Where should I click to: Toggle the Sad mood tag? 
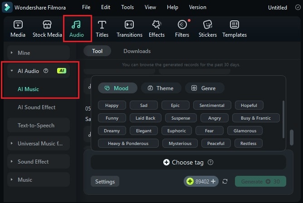(144, 106)
